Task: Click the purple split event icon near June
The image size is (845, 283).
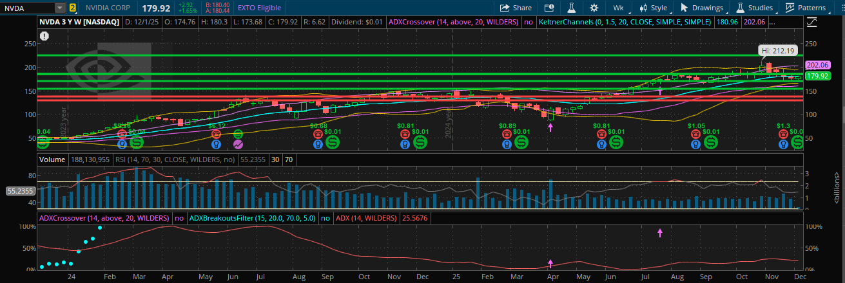Action: click(238, 144)
